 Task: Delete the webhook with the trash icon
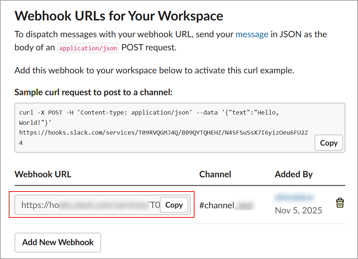[340, 203]
